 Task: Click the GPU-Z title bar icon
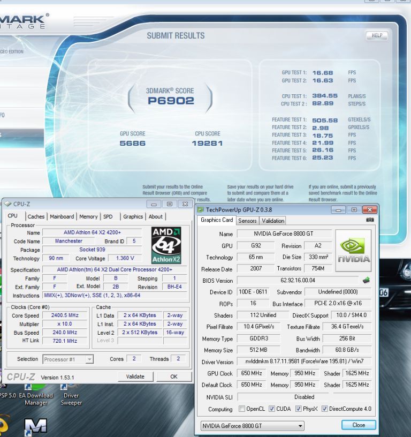click(201, 209)
